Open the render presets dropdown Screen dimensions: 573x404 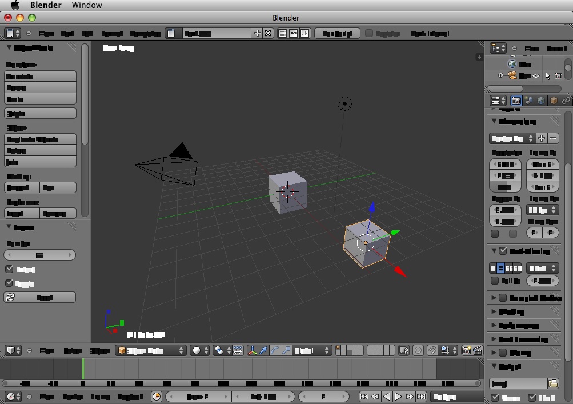(x=512, y=138)
